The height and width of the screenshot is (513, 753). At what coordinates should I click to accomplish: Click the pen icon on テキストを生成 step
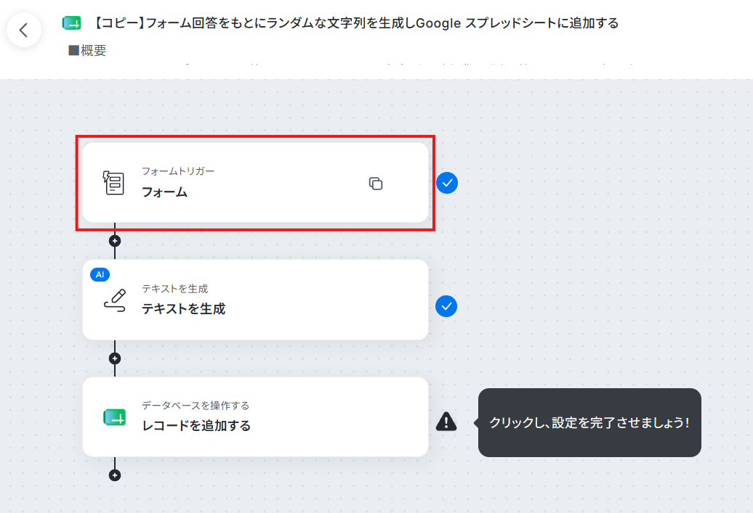[x=116, y=300]
